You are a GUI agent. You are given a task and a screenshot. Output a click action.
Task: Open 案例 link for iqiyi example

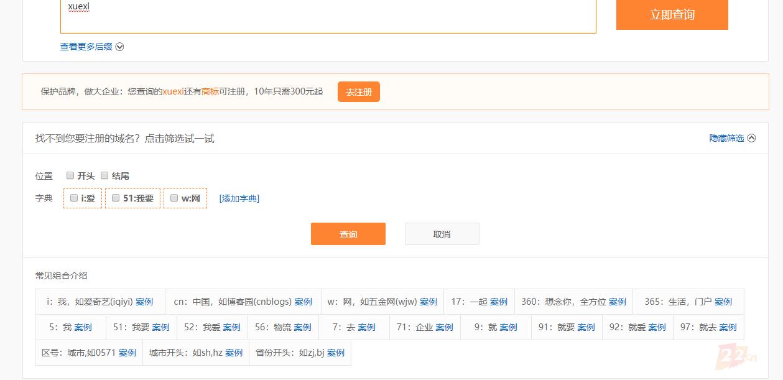pyautogui.click(x=144, y=302)
